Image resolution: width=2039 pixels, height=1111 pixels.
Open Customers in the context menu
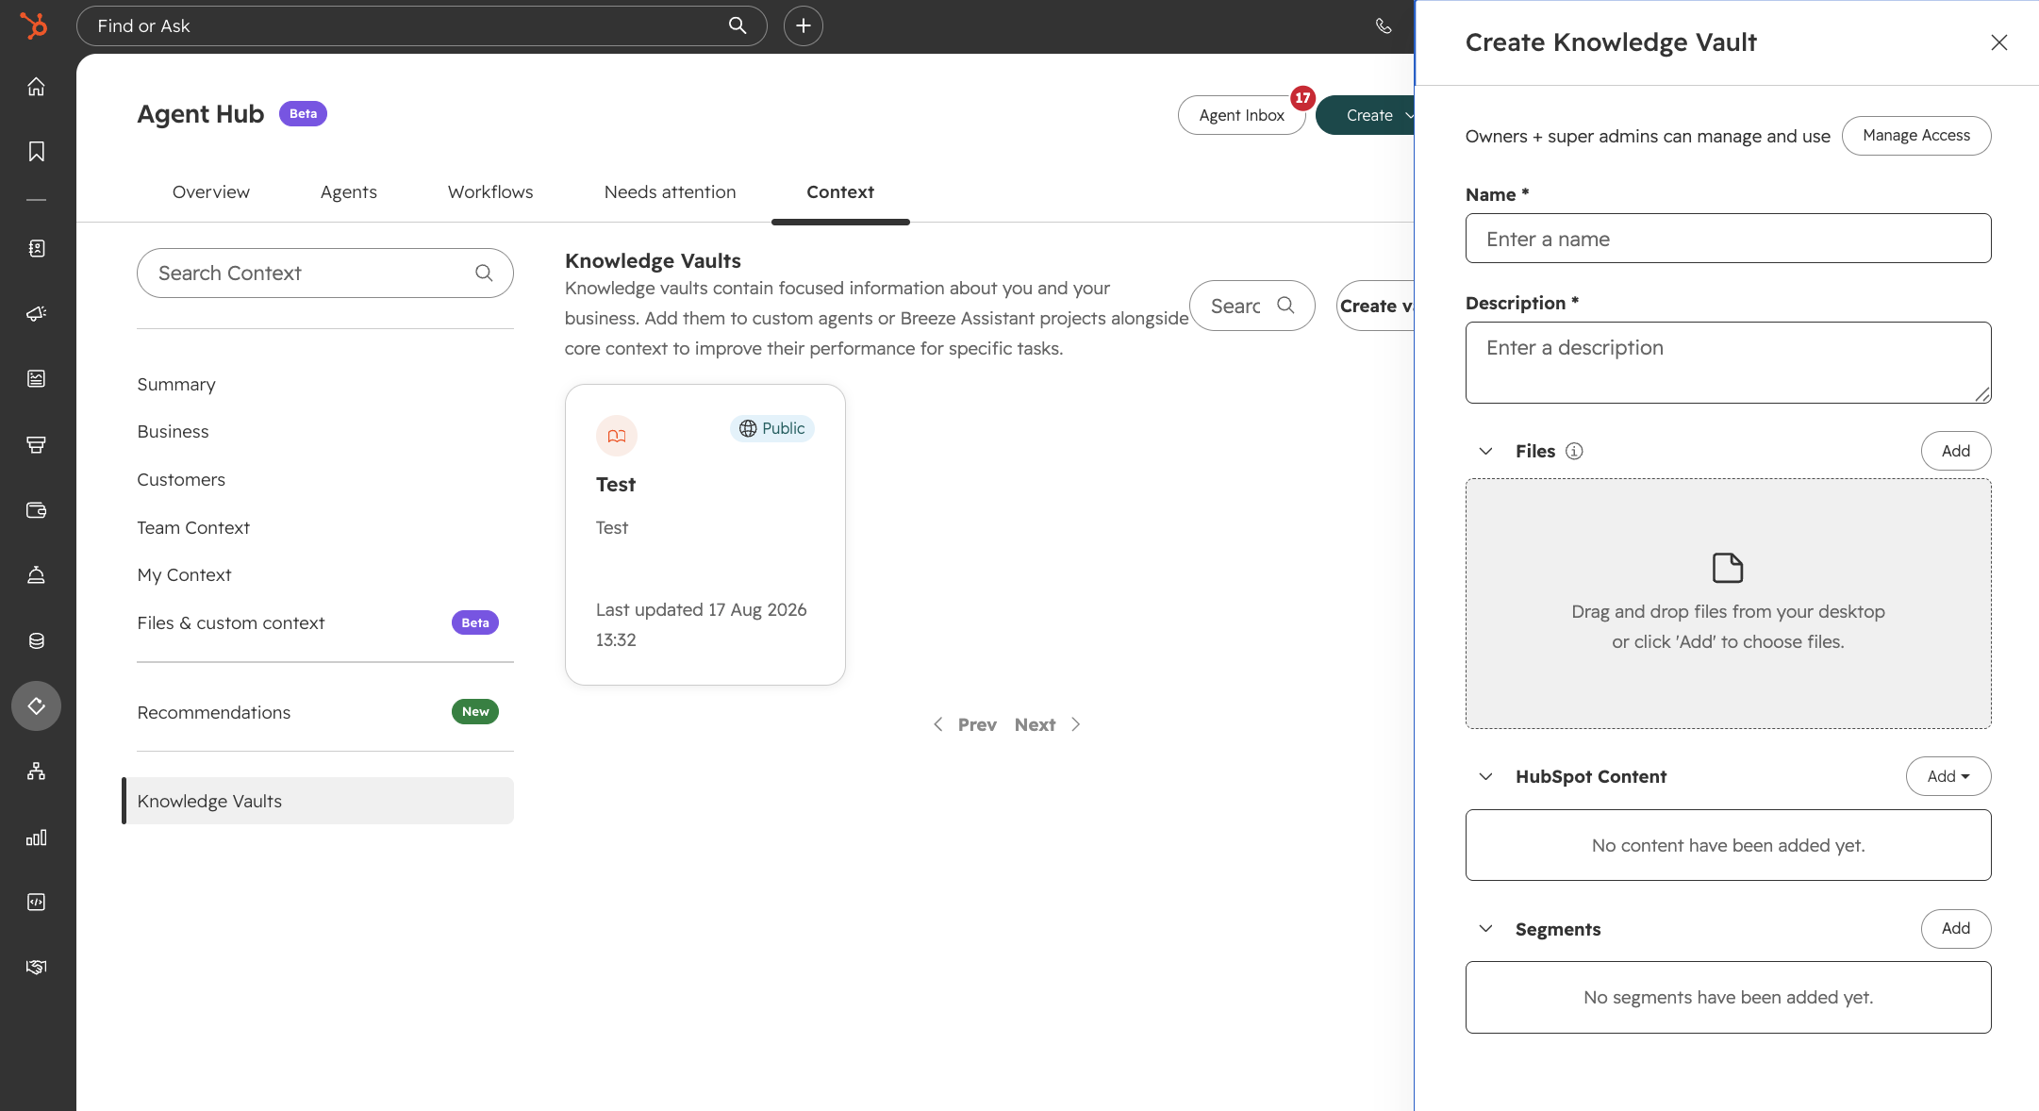tap(181, 479)
